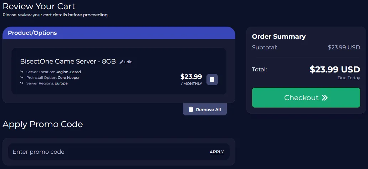Click the double chevron icon on Checkout
The width and height of the screenshot is (368, 169).
pos(324,98)
